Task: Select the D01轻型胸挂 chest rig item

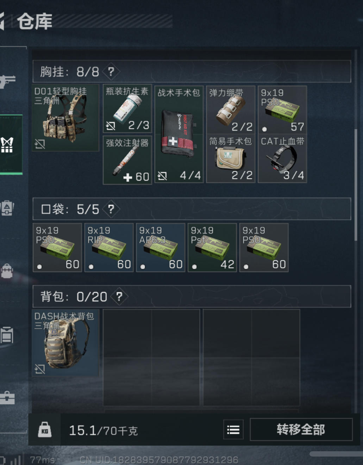Action: pyautogui.click(x=65, y=118)
